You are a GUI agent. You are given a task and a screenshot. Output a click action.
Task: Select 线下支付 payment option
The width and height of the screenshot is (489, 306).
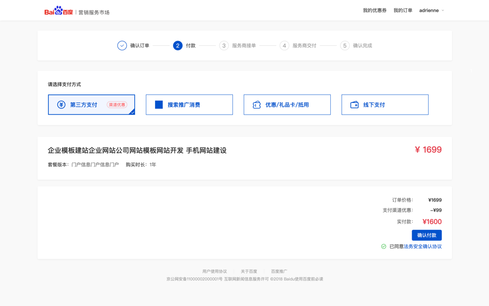pyautogui.click(x=384, y=104)
